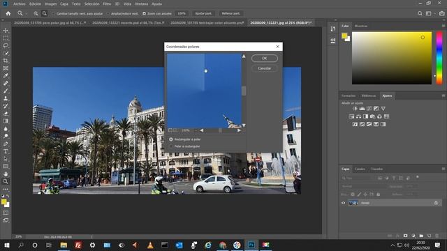Switch to the Muestras tab
447x251 pixels.
361,26
